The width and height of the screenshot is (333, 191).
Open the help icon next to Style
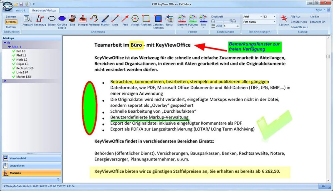pyautogui.click(x=329, y=10)
